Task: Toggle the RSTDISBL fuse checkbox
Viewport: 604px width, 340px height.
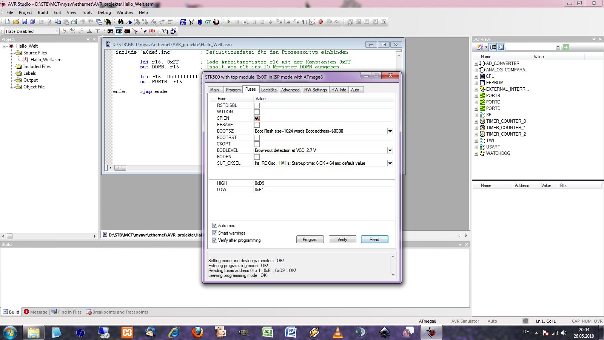Action: tap(257, 105)
